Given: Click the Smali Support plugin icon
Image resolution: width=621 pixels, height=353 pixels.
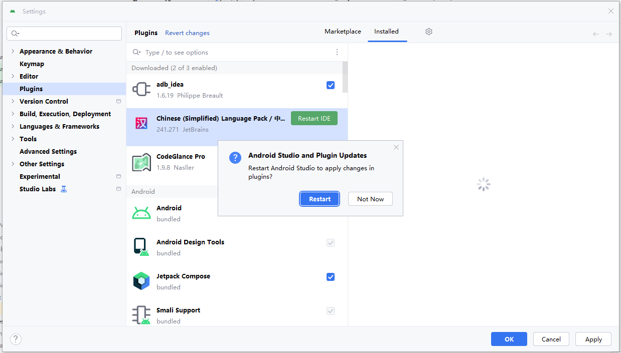Looking at the screenshot, I should (x=141, y=315).
